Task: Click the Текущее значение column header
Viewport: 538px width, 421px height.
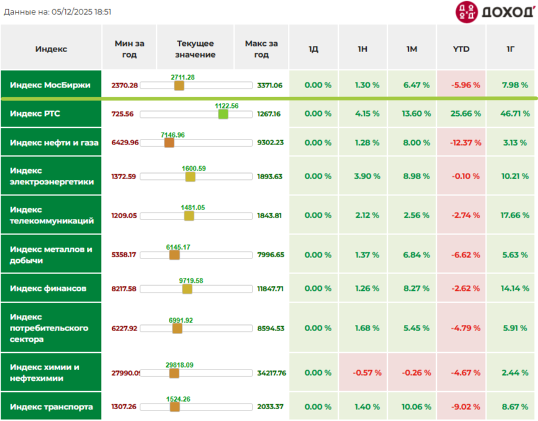Action: pyautogui.click(x=195, y=47)
